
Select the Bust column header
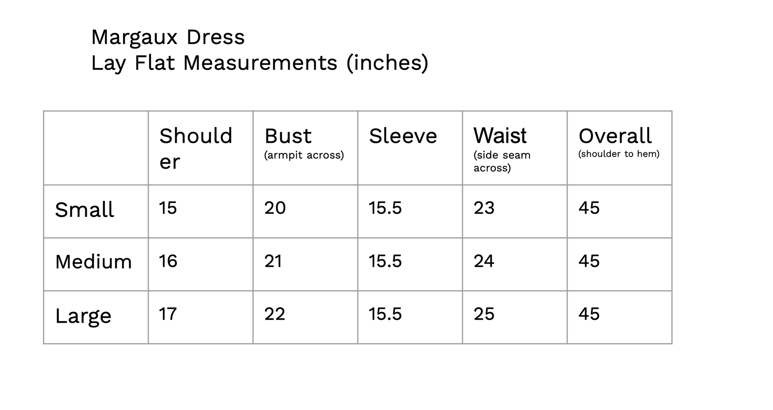click(288, 136)
